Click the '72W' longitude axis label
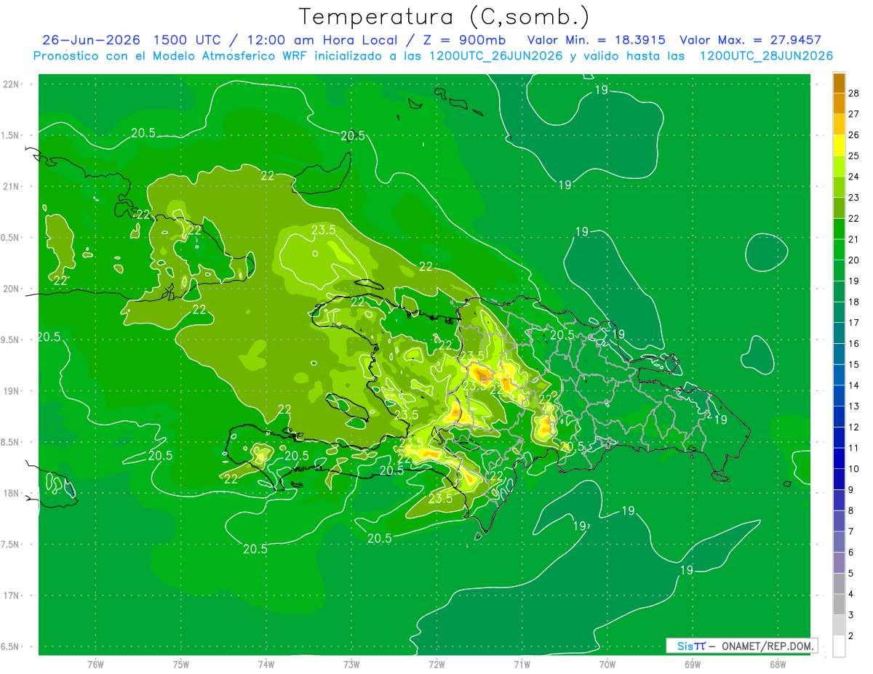This screenshot has width=873, height=674. (x=436, y=665)
